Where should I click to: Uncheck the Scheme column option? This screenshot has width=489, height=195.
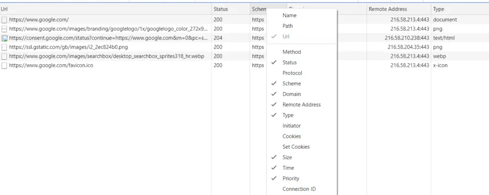[302, 83]
